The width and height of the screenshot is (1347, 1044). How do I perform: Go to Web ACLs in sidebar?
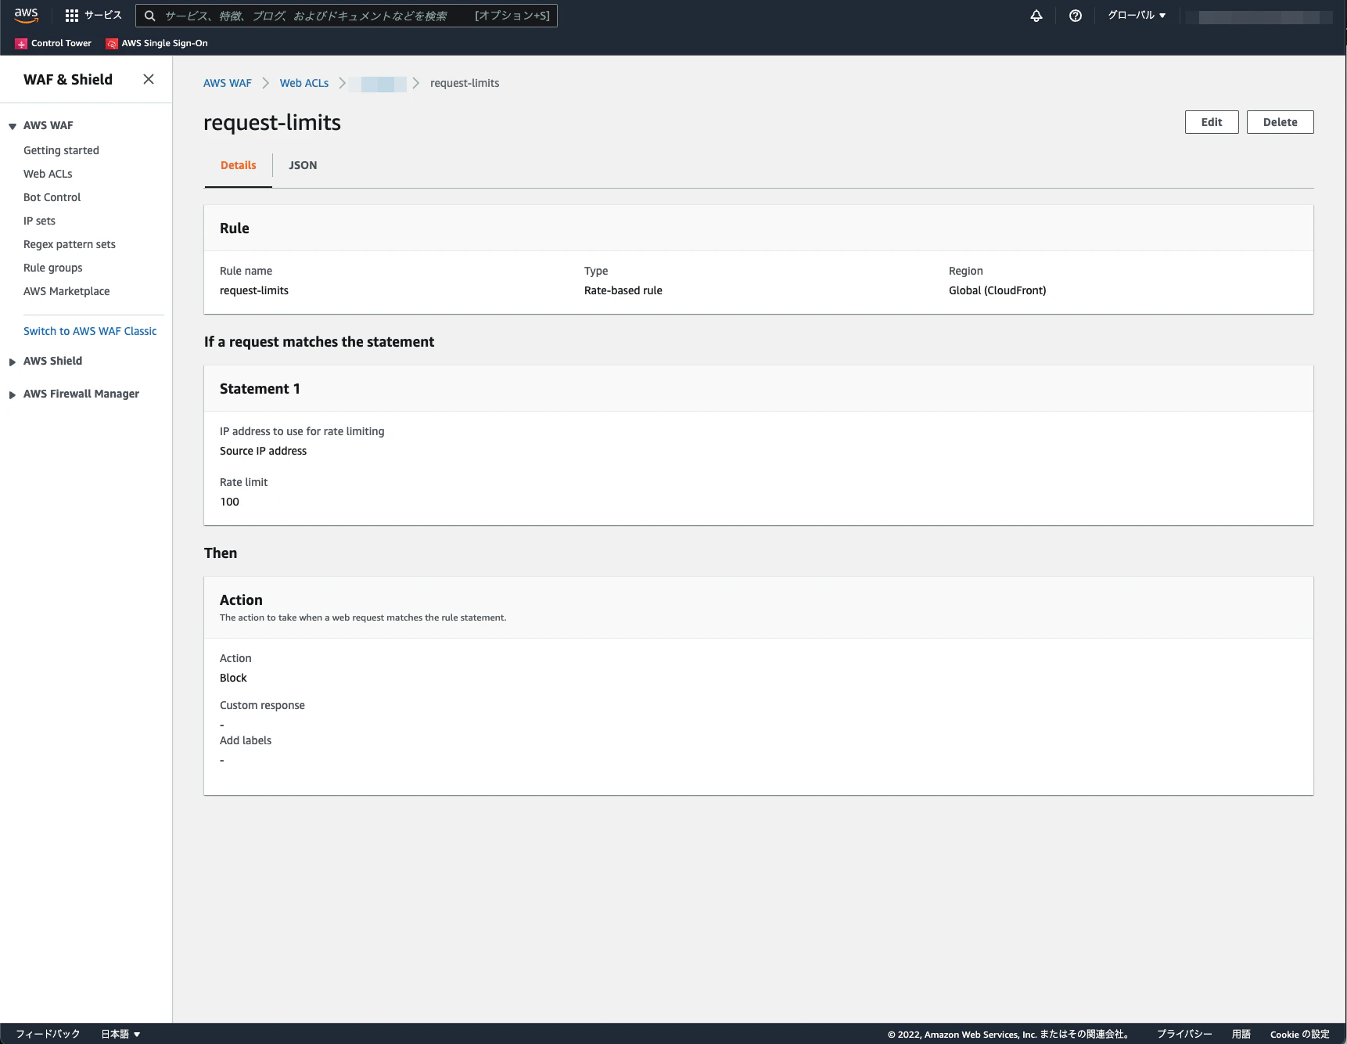point(48,174)
